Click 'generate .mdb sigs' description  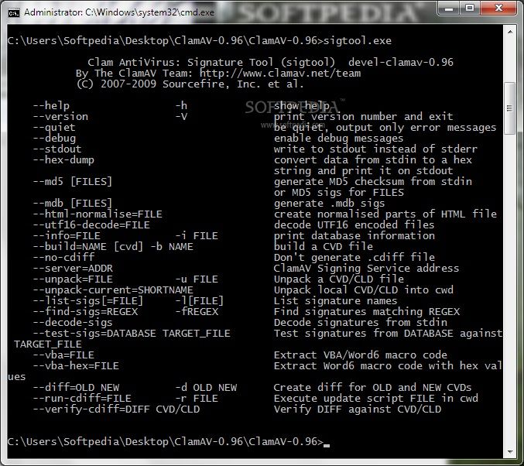pos(330,204)
